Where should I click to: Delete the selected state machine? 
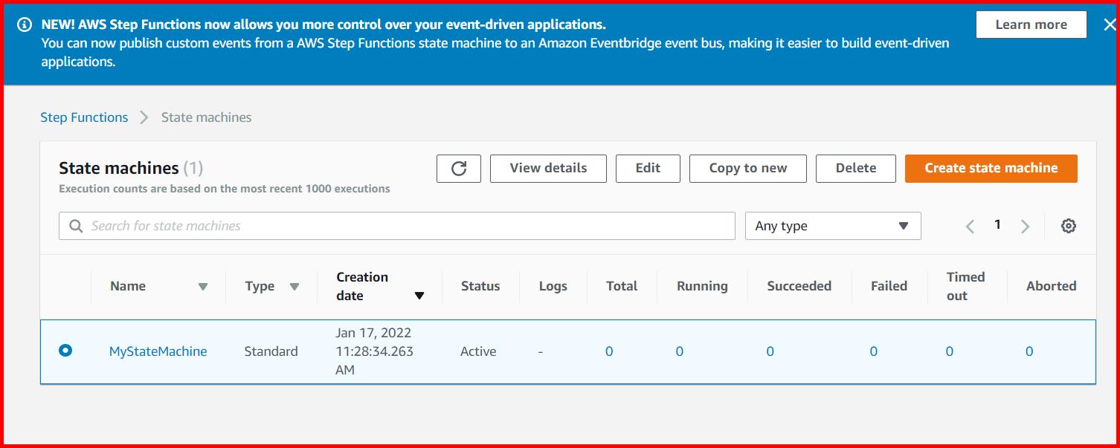click(x=855, y=168)
